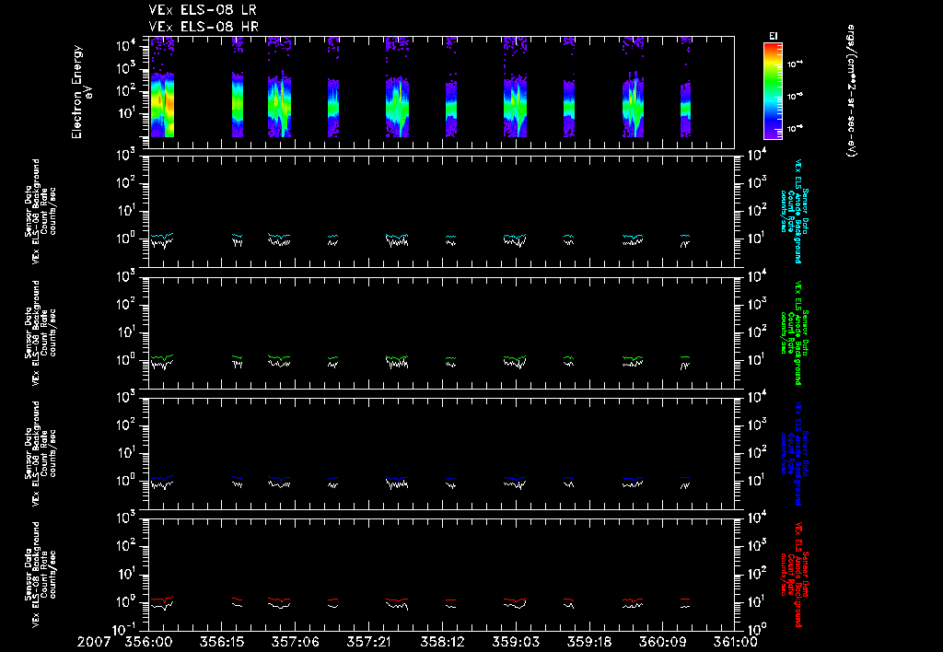Click the spectrogram burst at 356:00
This screenshot has width=943, height=652.
point(162,105)
